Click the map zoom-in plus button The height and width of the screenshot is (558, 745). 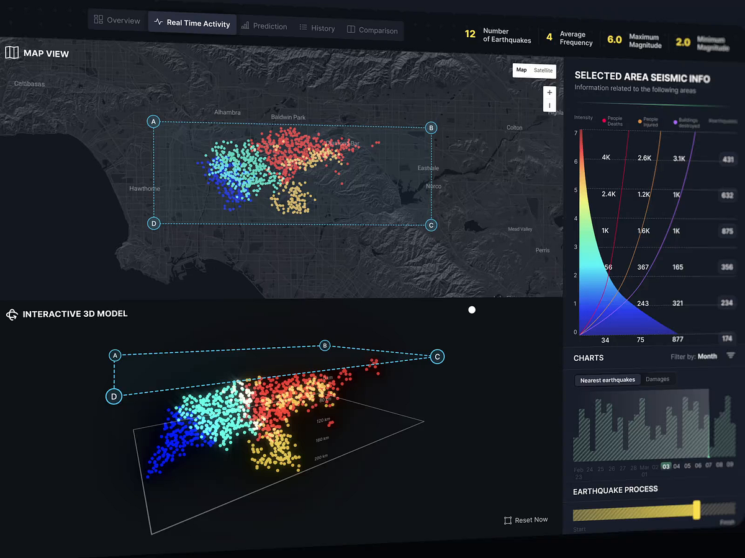click(x=549, y=92)
